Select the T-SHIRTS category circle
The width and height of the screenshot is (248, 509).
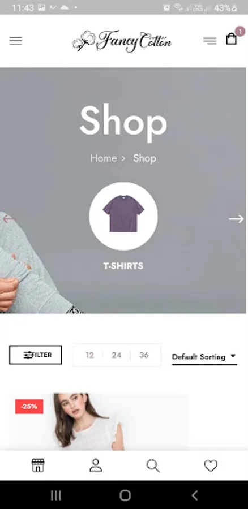[123, 216]
